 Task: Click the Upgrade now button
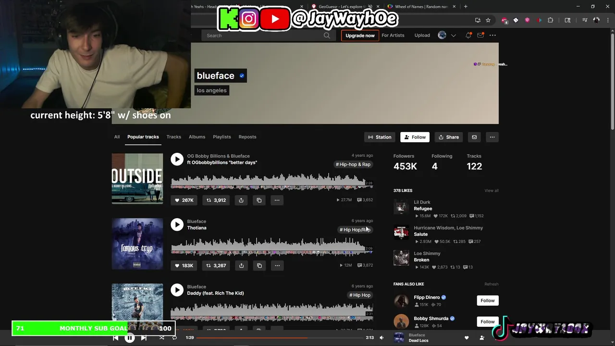pyautogui.click(x=360, y=36)
